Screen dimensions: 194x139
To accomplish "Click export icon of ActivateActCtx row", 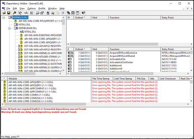I will pos(70,59).
